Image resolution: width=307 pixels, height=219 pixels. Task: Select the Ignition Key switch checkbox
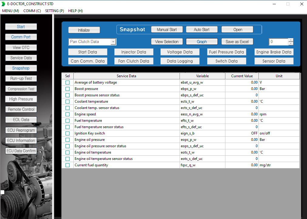tap(68, 133)
